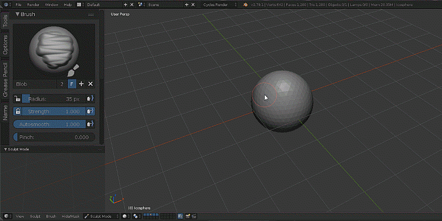Unlink the Blob brush with the X icon
The width and height of the screenshot is (442, 221).
tap(91, 83)
